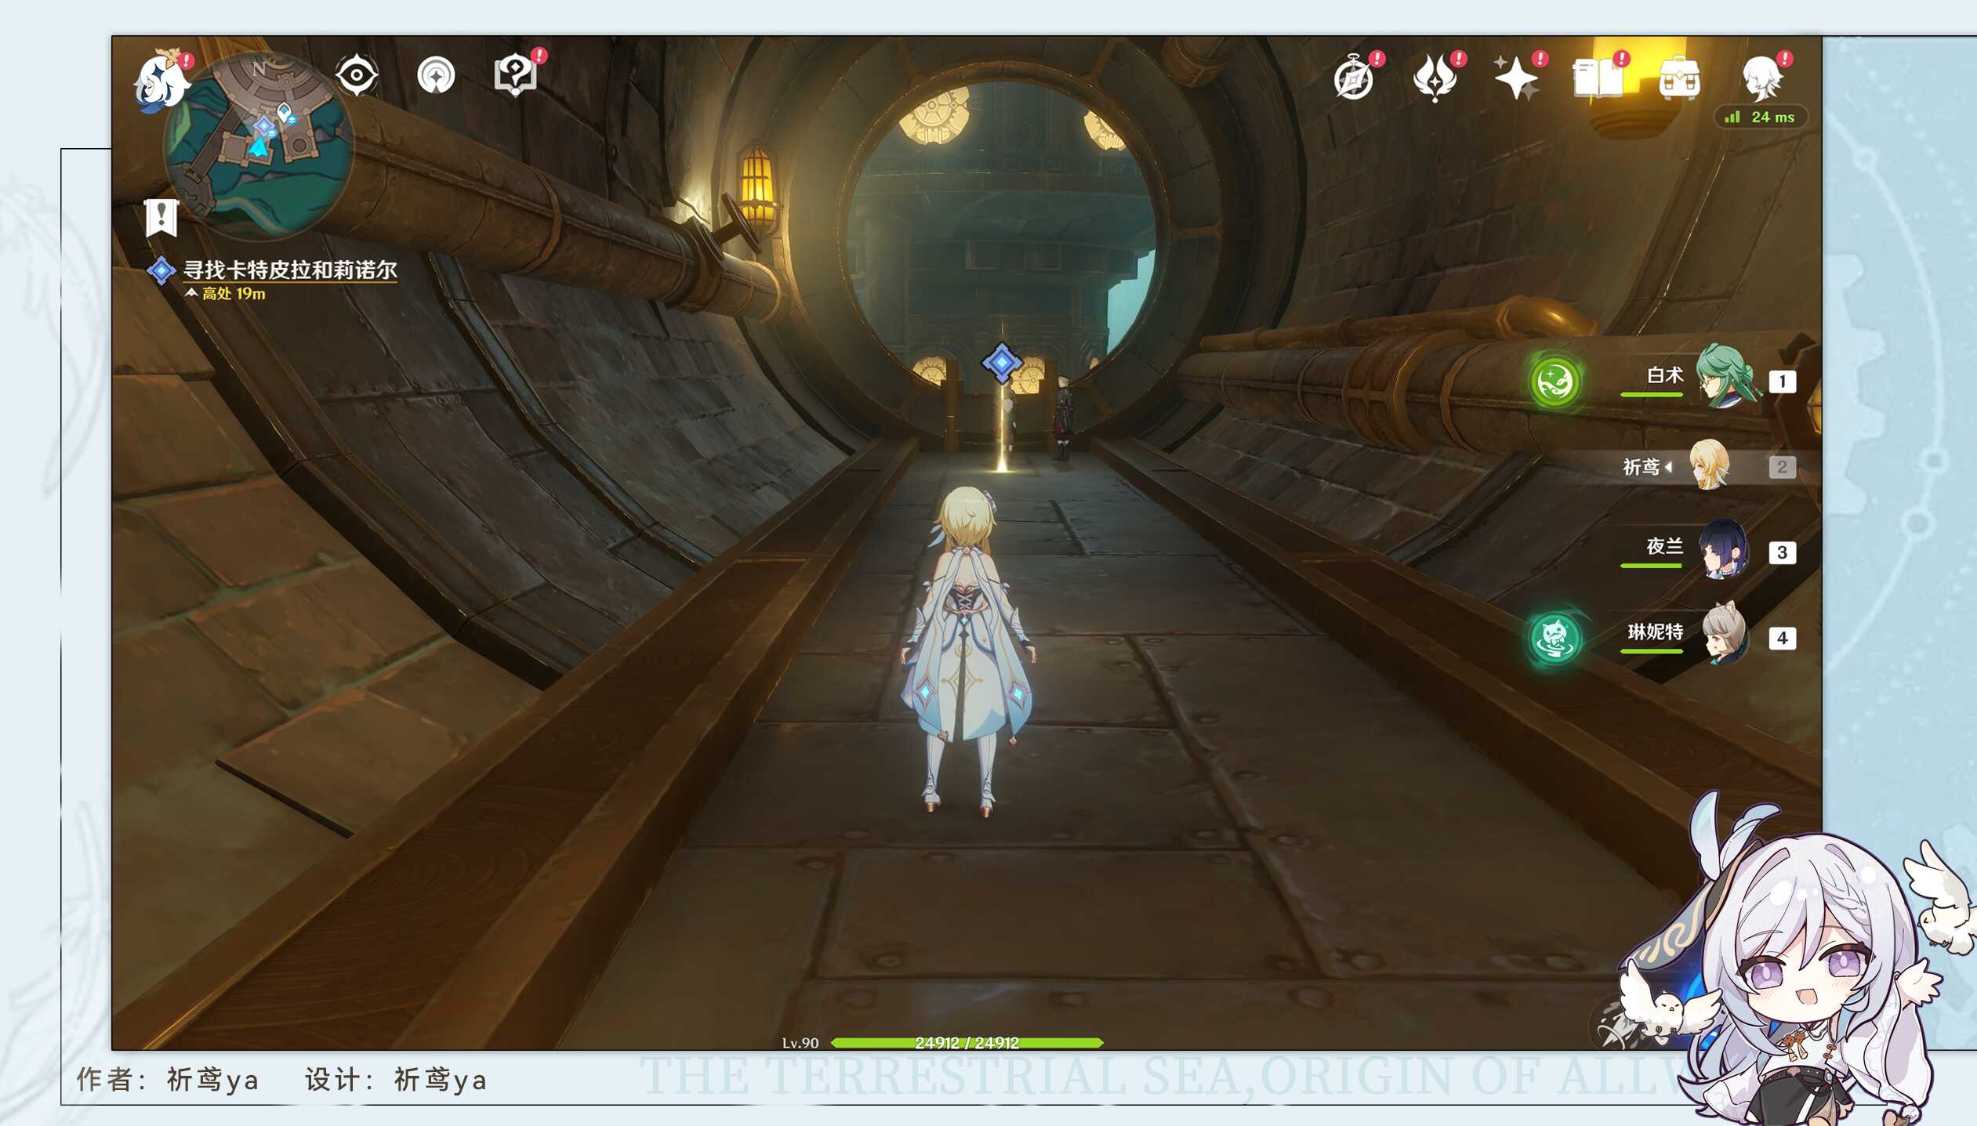Click 白术 character portrait
The width and height of the screenshot is (1977, 1126).
(x=1726, y=378)
